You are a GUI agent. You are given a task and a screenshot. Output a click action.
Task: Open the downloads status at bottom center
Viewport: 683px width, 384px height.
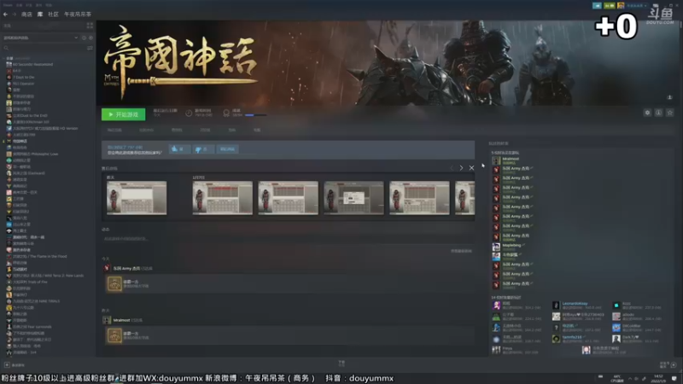341,363
